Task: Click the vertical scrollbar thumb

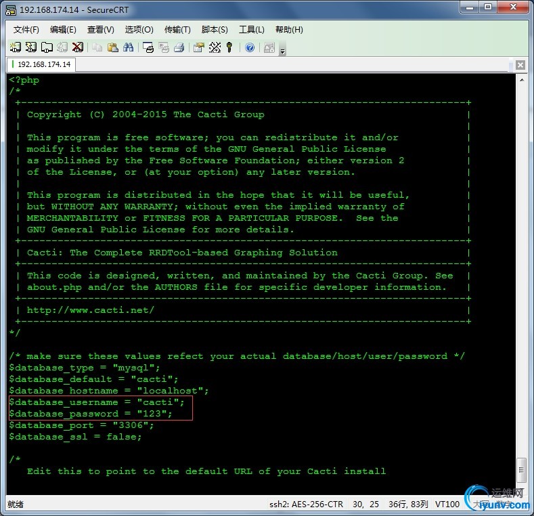Action: pyautogui.click(x=521, y=470)
